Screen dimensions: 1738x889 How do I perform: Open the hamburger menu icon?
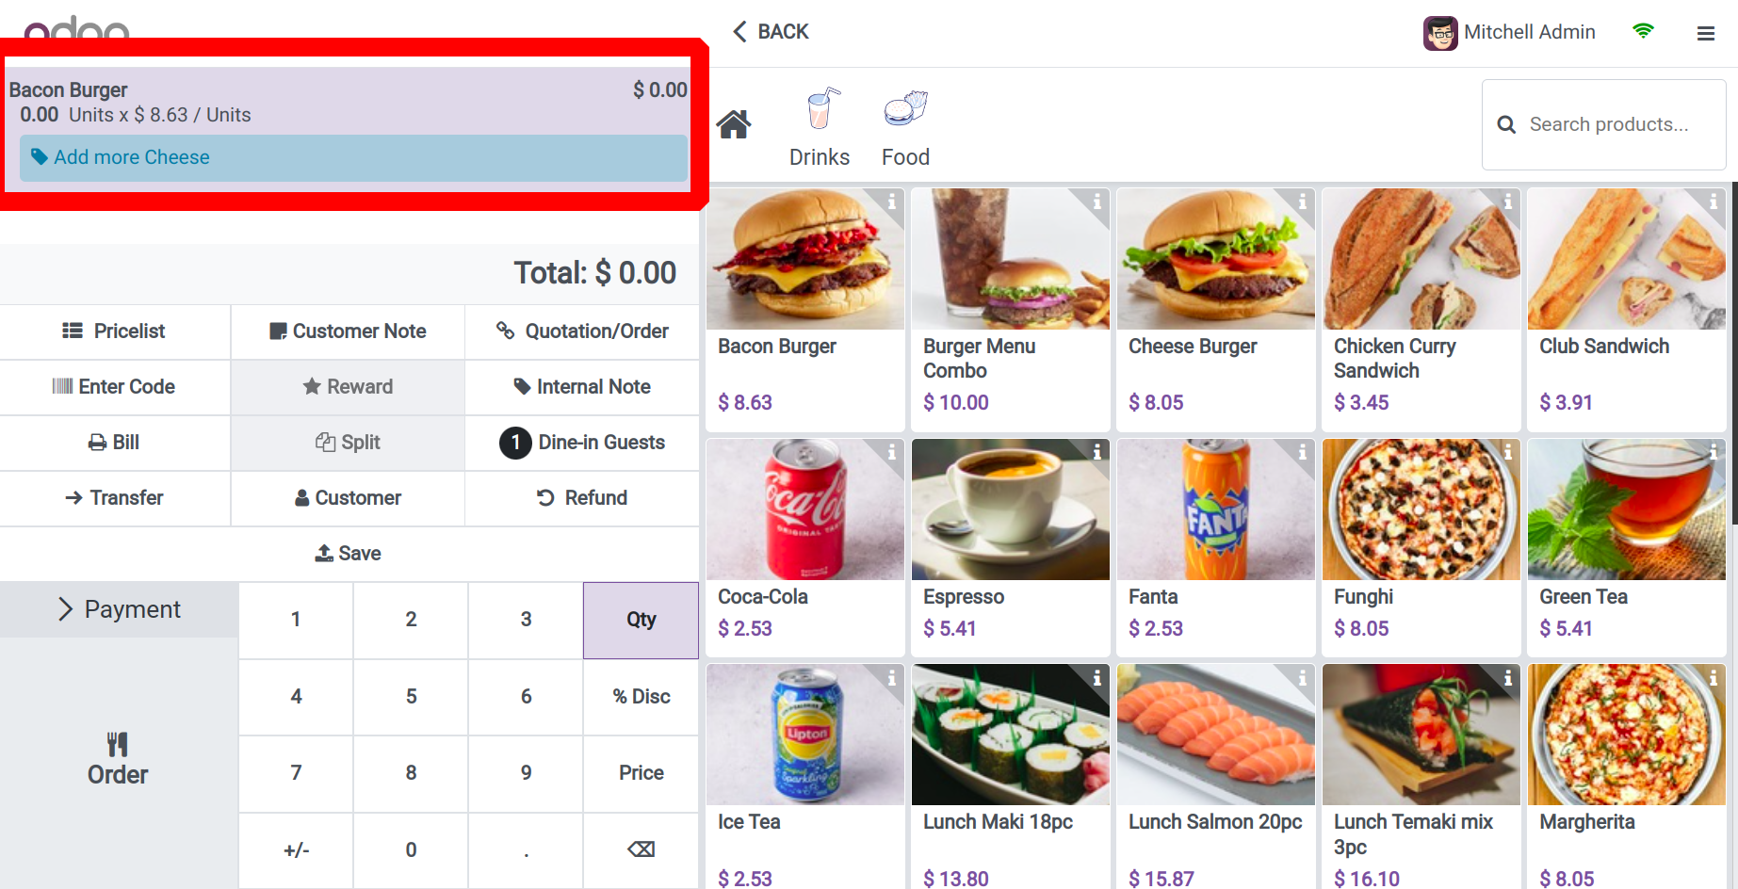pyautogui.click(x=1705, y=34)
